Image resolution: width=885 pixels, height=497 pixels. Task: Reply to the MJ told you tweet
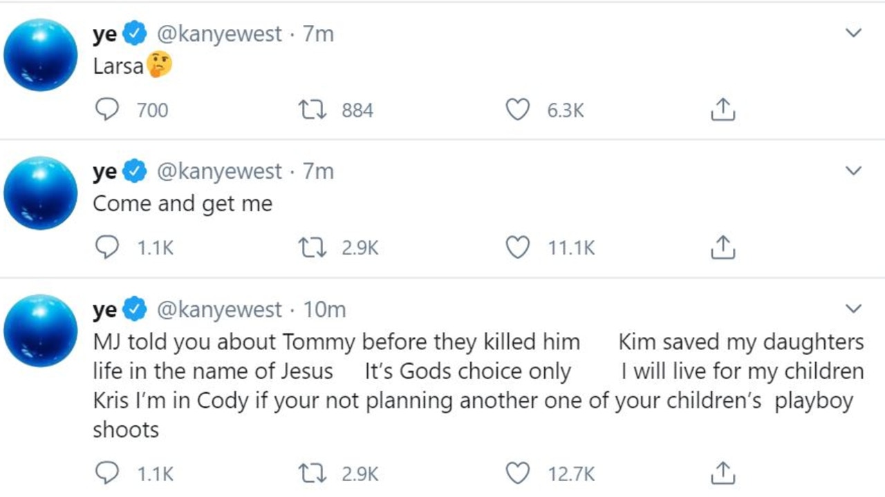(106, 474)
